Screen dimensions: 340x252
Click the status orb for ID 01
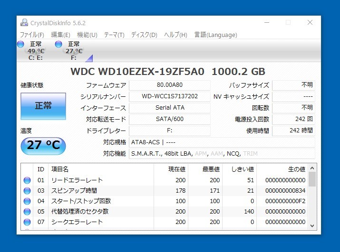click(x=27, y=180)
